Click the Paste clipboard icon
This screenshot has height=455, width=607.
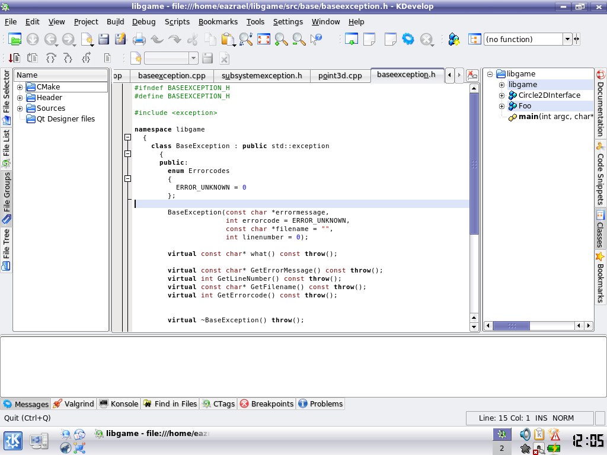(228, 39)
